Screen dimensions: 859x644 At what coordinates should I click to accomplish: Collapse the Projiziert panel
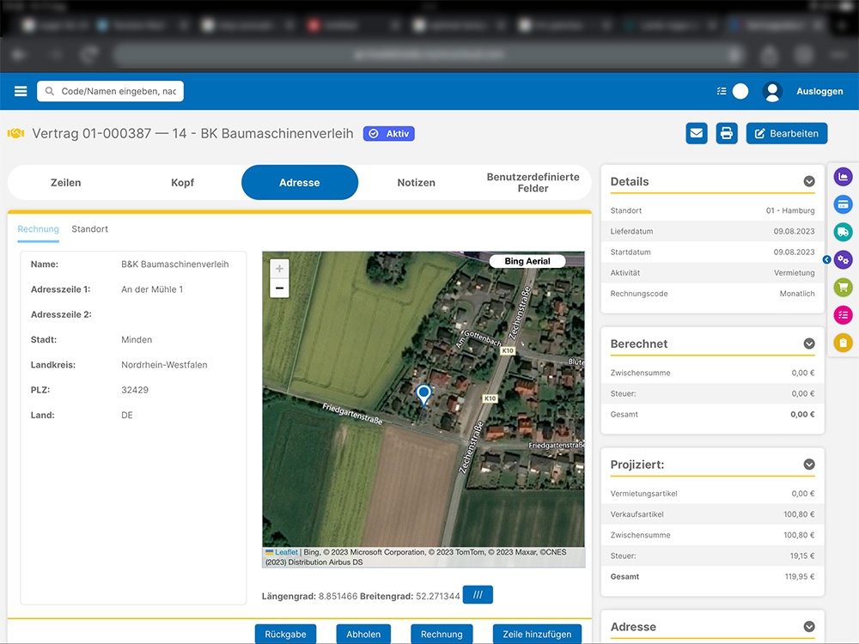[809, 465]
